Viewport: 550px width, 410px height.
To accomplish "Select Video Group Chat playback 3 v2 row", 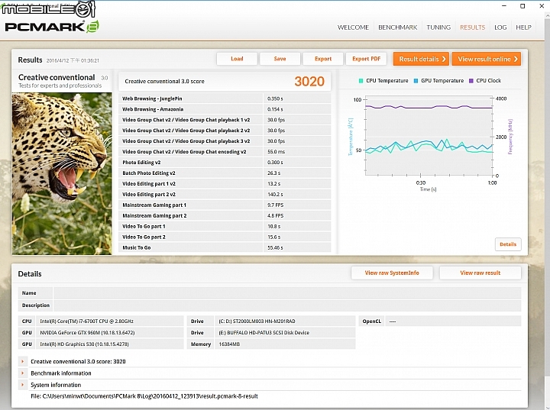I will 225,141.
